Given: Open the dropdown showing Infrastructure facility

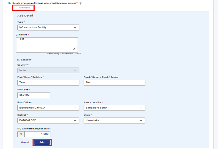Looking at the screenshot, I should click(48, 28).
